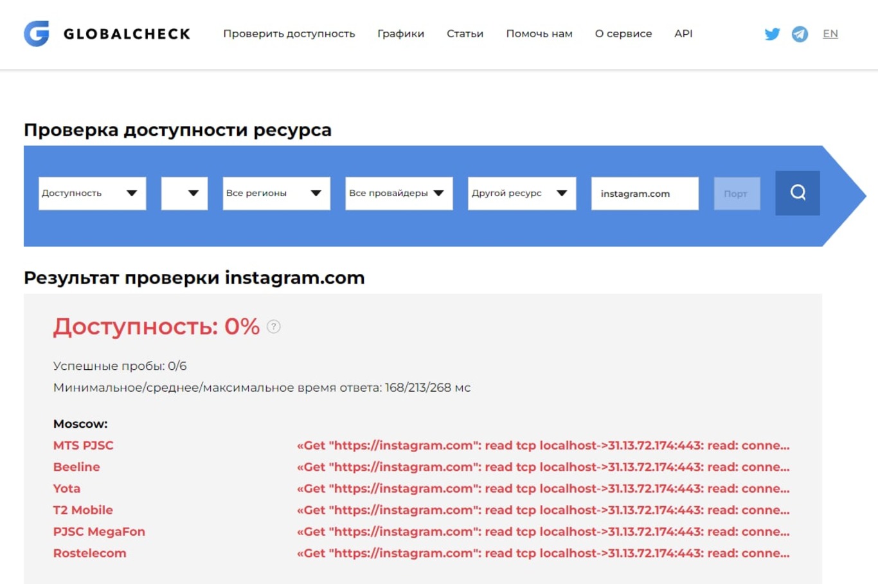Open the MTS PJSC provider result

point(83,444)
